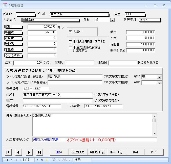Click the 入居者名 field

tap(50, 20)
